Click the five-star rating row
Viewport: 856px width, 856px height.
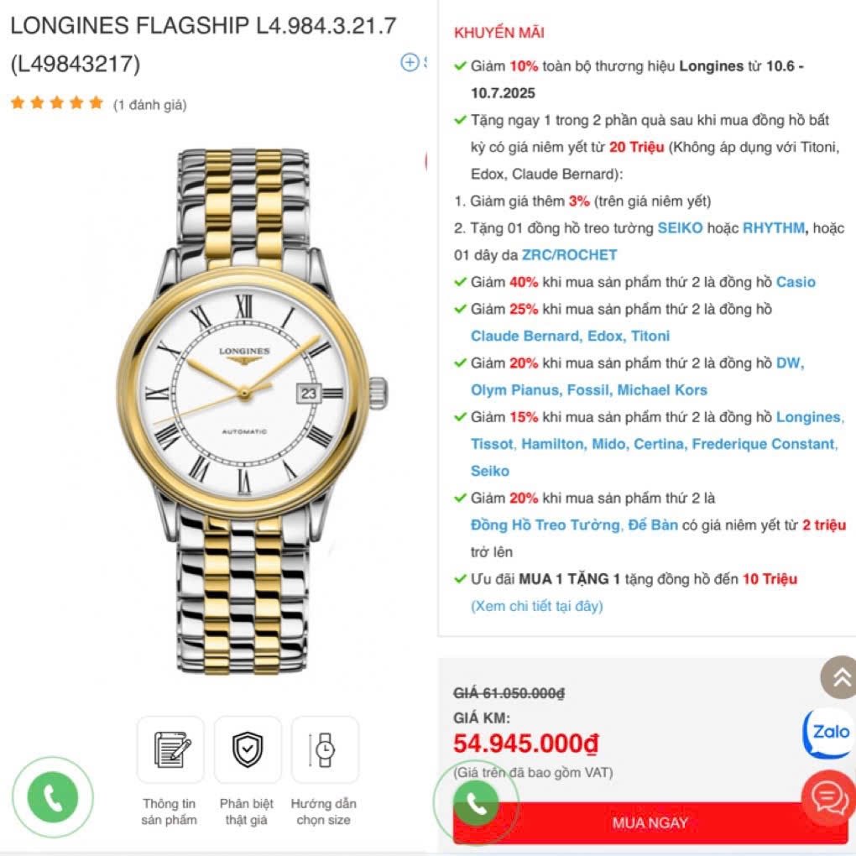tap(57, 102)
